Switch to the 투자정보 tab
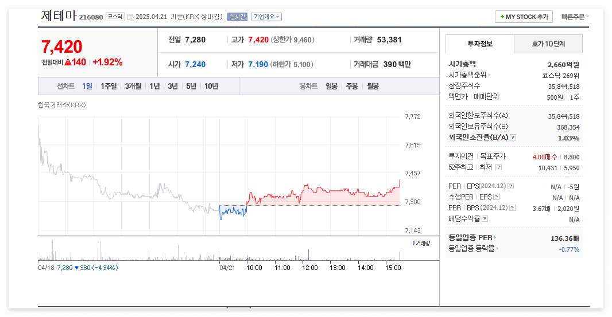The width and height of the screenshot is (612, 317). 480,44
